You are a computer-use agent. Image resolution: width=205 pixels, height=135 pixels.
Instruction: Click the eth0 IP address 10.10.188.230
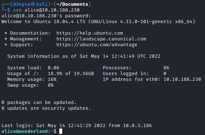point(182,79)
